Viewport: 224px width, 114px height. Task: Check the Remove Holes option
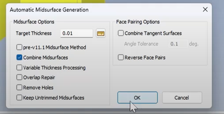(x=19, y=87)
